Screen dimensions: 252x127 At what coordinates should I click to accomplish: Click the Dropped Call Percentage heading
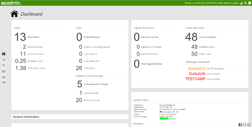click(x=90, y=76)
